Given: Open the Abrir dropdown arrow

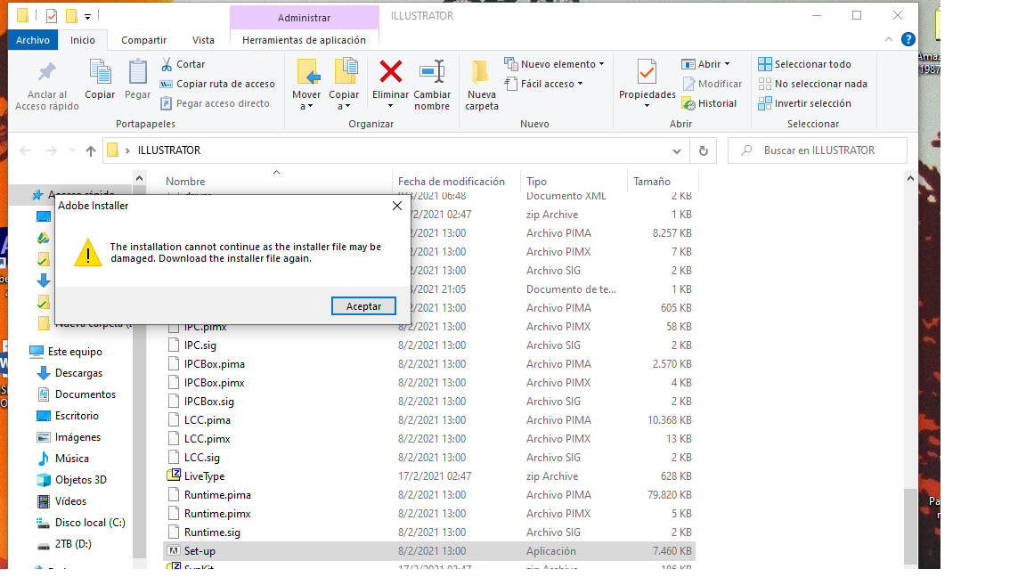Looking at the screenshot, I should coord(727,64).
